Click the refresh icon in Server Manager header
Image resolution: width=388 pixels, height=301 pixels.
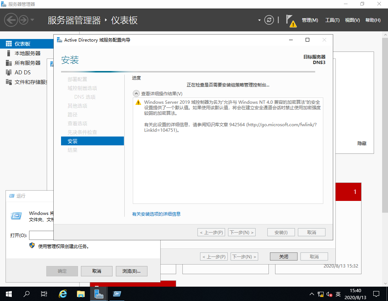point(269,20)
